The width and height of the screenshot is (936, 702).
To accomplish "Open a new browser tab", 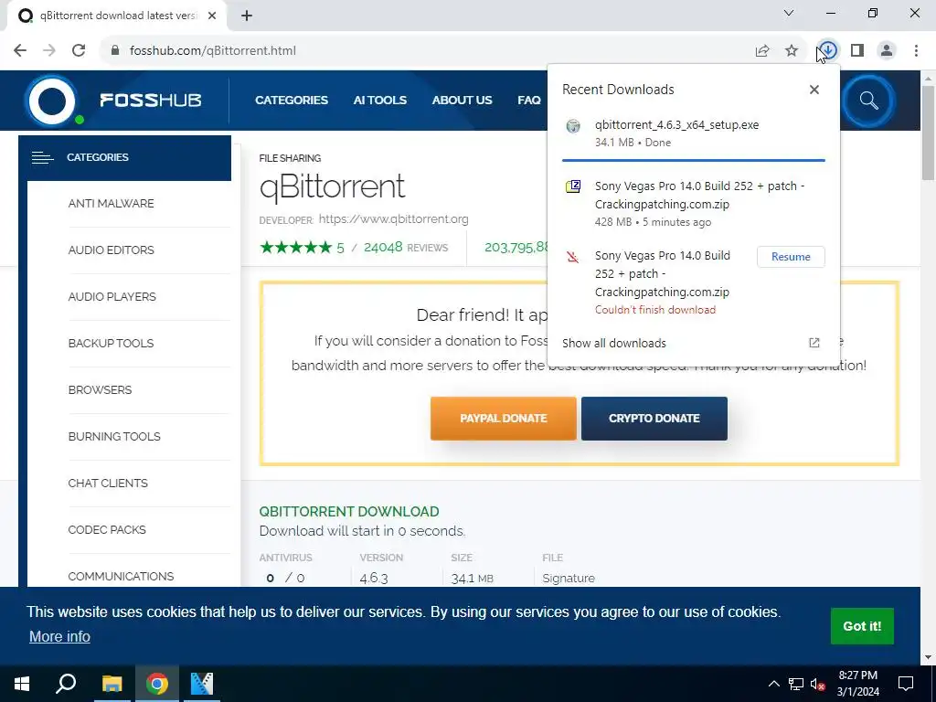I will pos(247,16).
